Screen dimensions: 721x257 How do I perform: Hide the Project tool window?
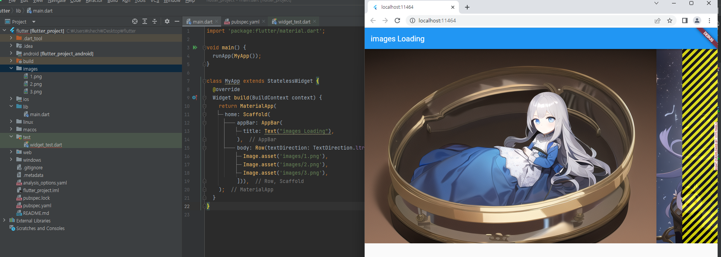(x=177, y=21)
